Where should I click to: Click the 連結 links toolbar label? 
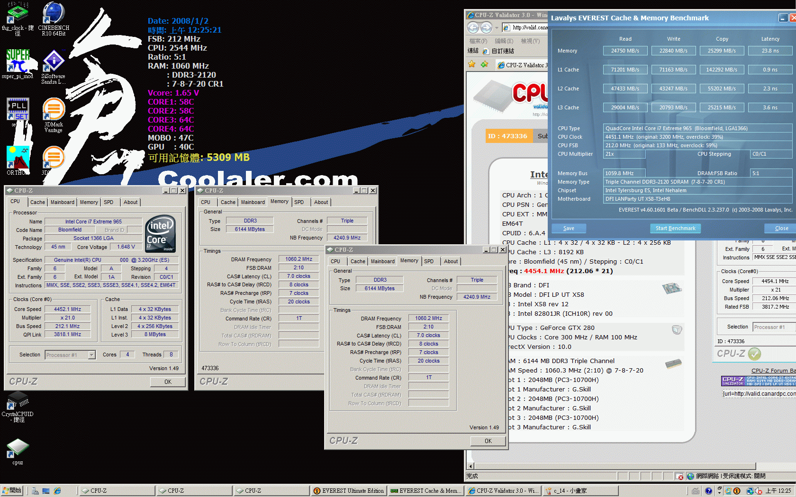tap(473, 51)
